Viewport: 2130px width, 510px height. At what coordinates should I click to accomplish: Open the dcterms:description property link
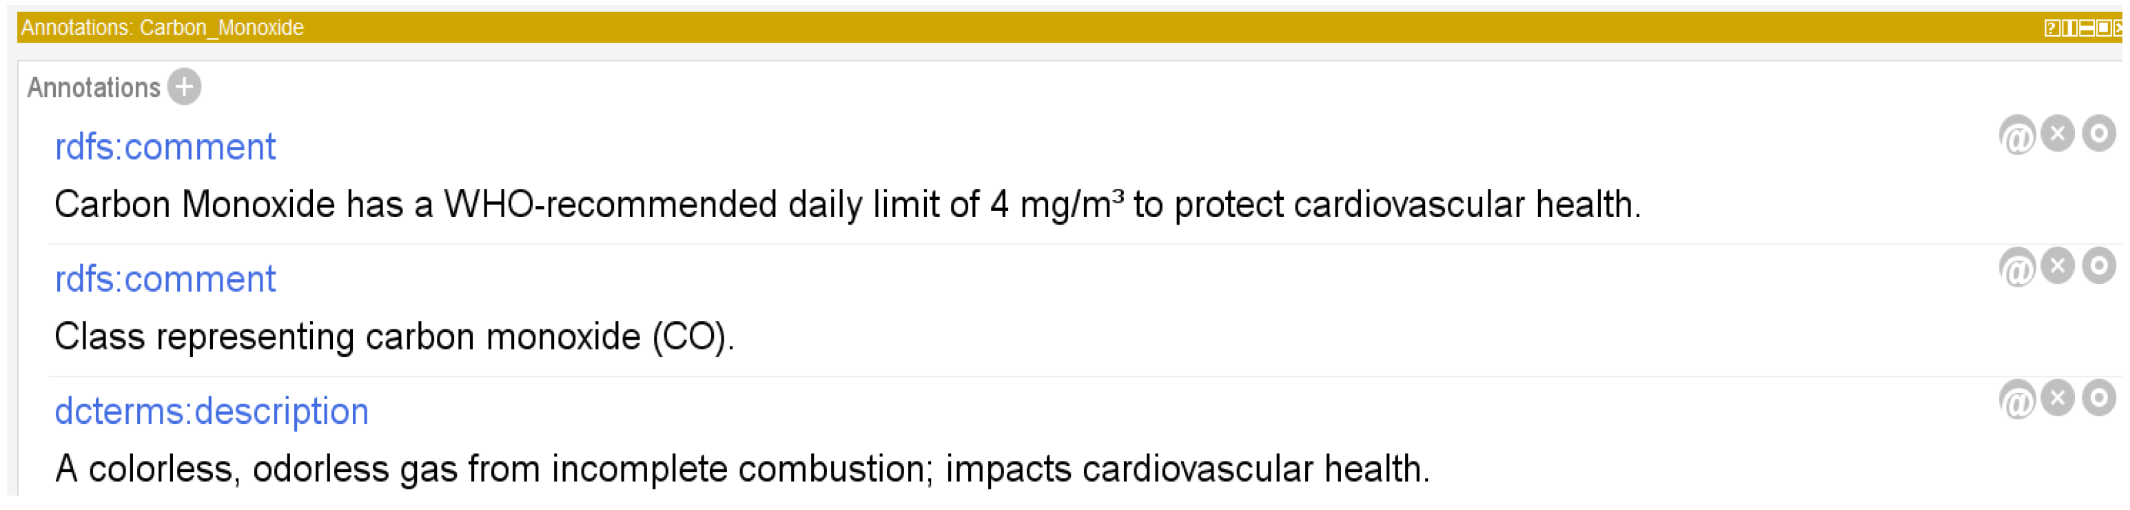coord(212,411)
